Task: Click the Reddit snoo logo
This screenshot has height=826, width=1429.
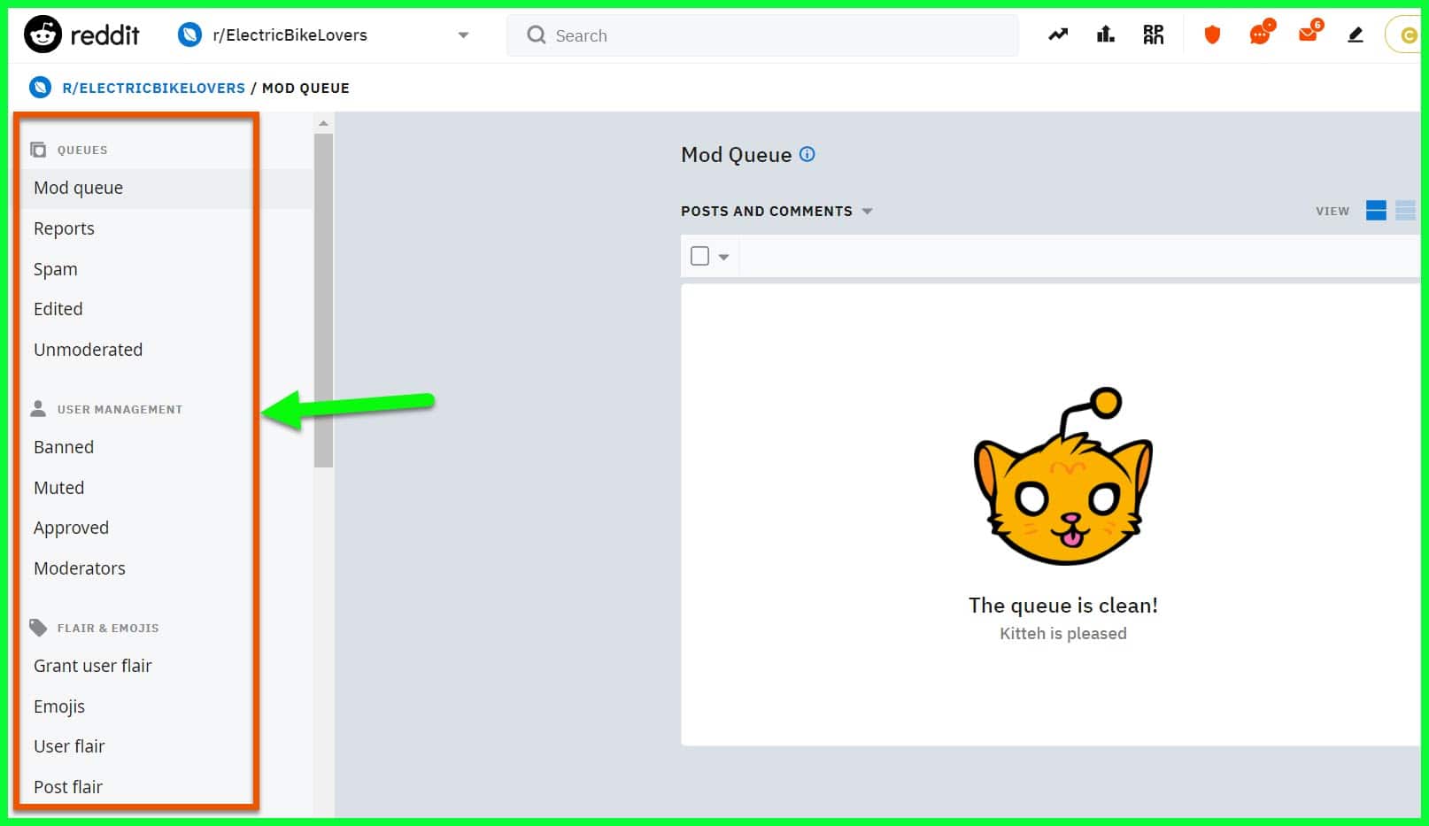Action: tap(42, 35)
